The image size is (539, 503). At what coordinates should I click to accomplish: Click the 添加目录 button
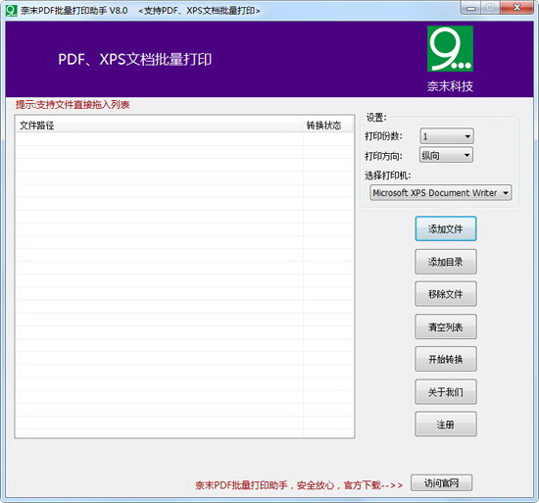coord(446,262)
